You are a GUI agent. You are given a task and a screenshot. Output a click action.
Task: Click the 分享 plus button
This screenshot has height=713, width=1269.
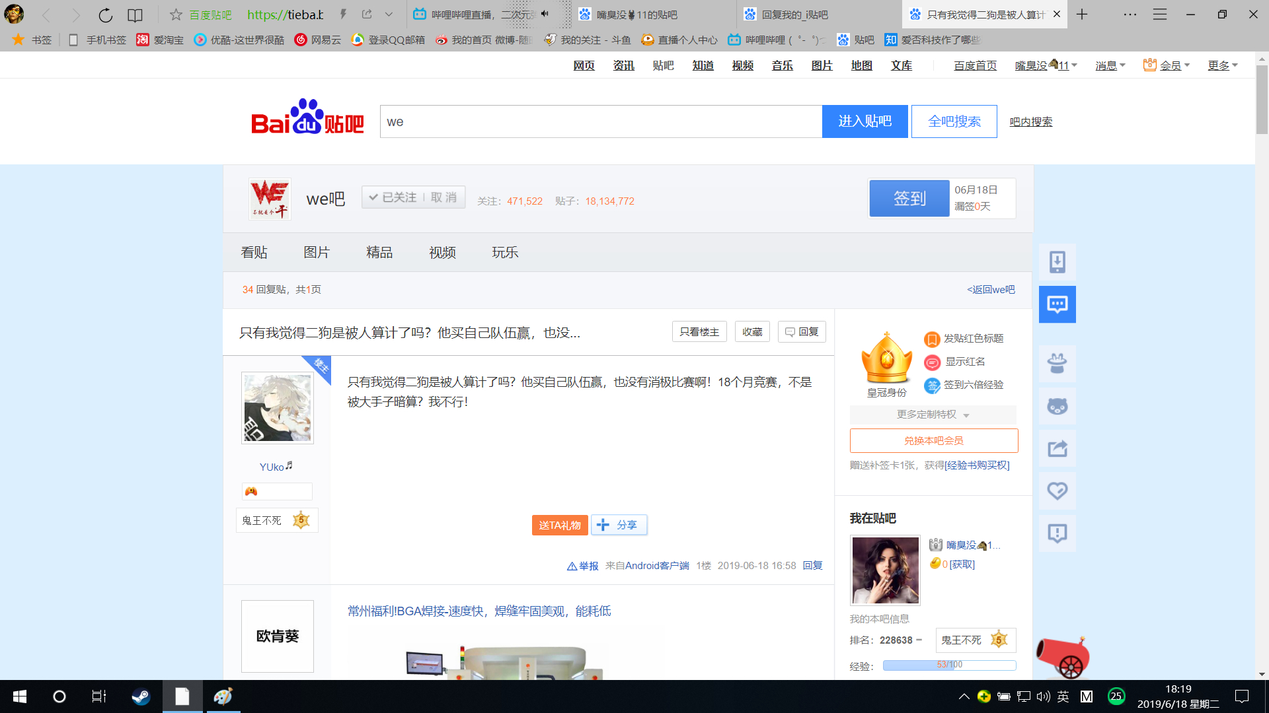[619, 525]
